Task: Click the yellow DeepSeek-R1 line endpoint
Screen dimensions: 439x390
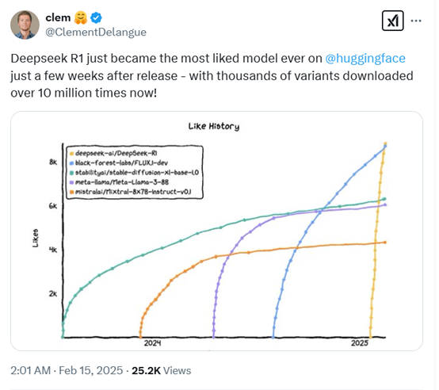Action: (x=385, y=143)
